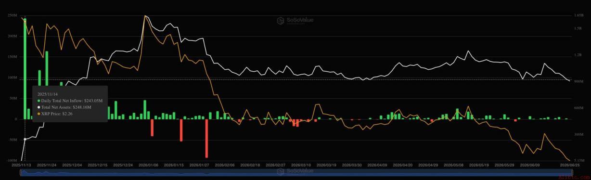Click the 2026/04/09 date label
The height and width of the screenshot is (180, 591).
click(378, 165)
